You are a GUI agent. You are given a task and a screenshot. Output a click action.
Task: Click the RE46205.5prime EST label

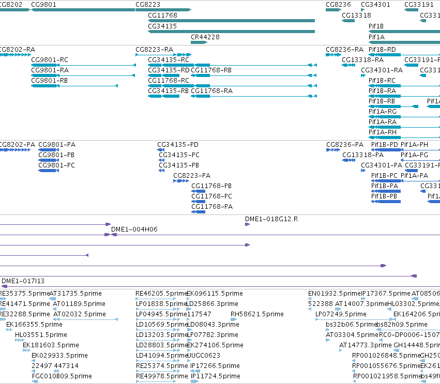pos(161,294)
